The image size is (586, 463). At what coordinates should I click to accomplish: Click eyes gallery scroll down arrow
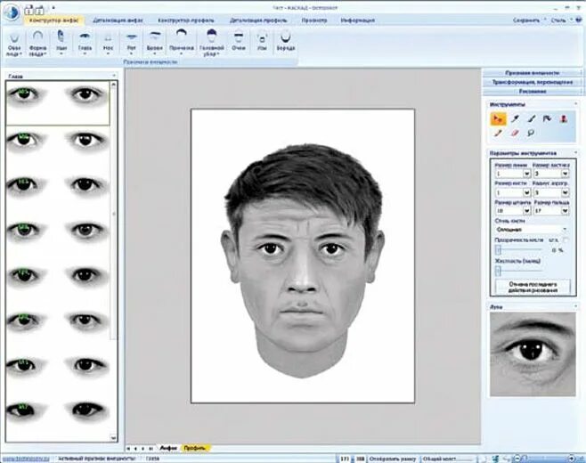pos(114,437)
